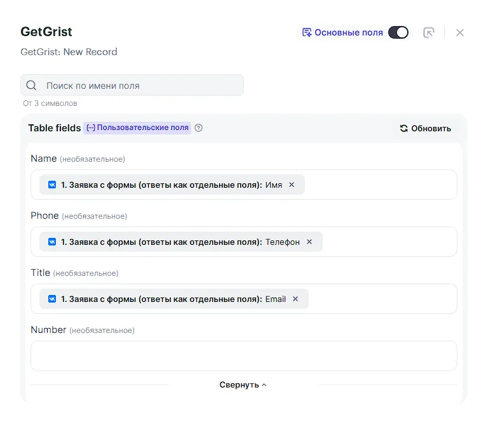This screenshot has height=425, width=486.
Task: Remove the Имя value from Name
Action: pyautogui.click(x=292, y=185)
